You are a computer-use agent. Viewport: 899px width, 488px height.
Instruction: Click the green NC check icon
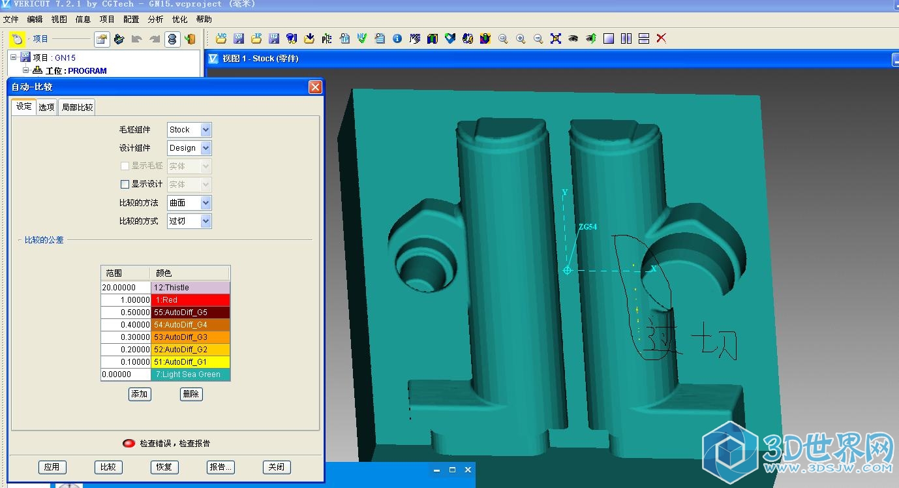pos(362,38)
